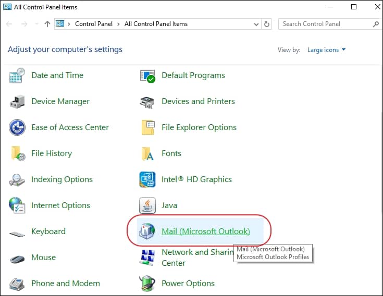Navigate back with the back arrow
The height and width of the screenshot is (296, 383).
click(x=9, y=24)
